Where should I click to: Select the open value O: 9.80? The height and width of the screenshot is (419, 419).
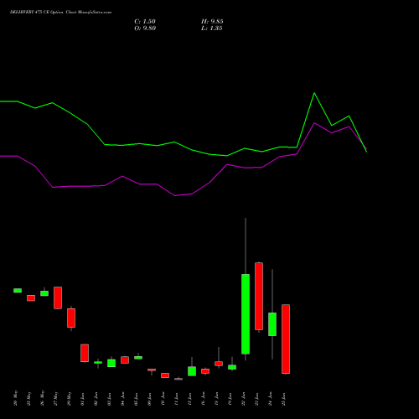tap(145, 28)
